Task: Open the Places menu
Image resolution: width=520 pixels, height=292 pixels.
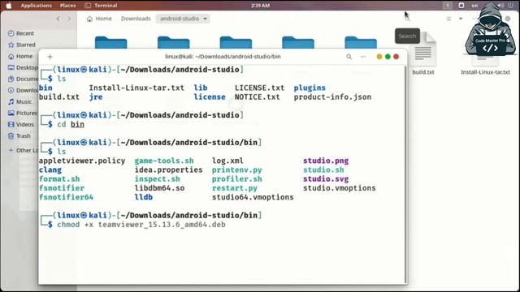Action: point(67,6)
